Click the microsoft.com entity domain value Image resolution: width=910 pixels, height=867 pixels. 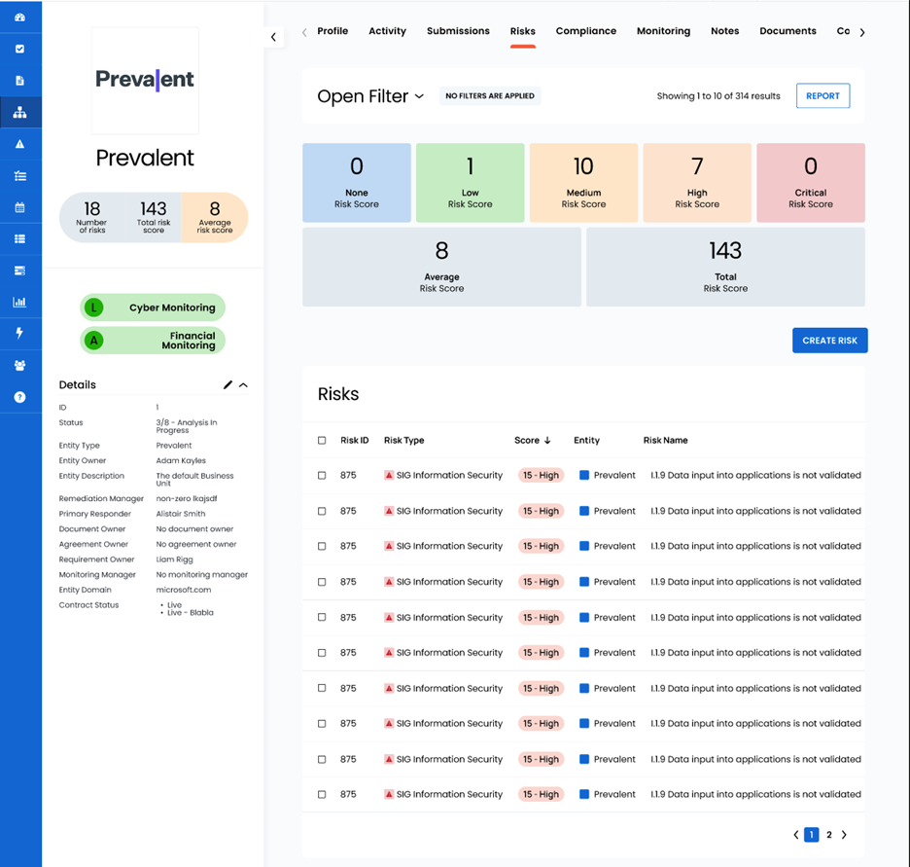(184, 590)
